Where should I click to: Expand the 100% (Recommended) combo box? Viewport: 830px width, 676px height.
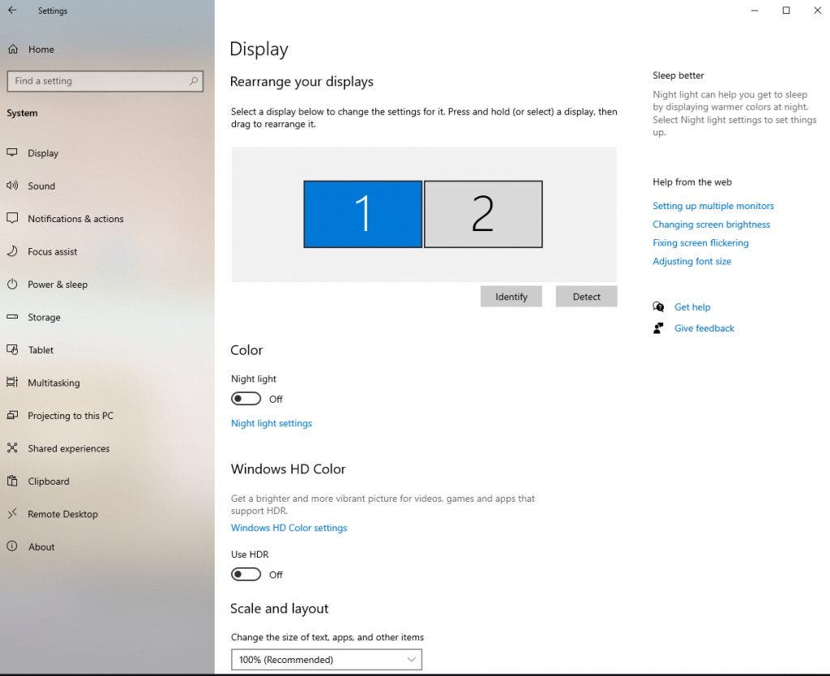coord(326,659)
